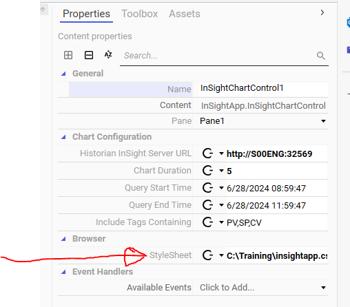Click the expand all categories icon

click(68, 55)
